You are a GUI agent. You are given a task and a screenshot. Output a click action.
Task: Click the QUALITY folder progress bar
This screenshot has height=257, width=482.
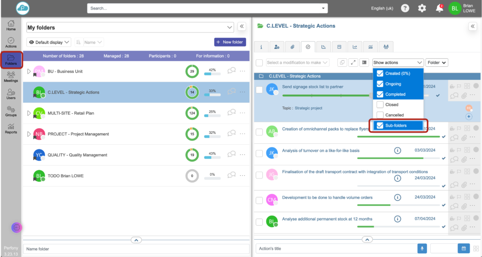[212, 158]
